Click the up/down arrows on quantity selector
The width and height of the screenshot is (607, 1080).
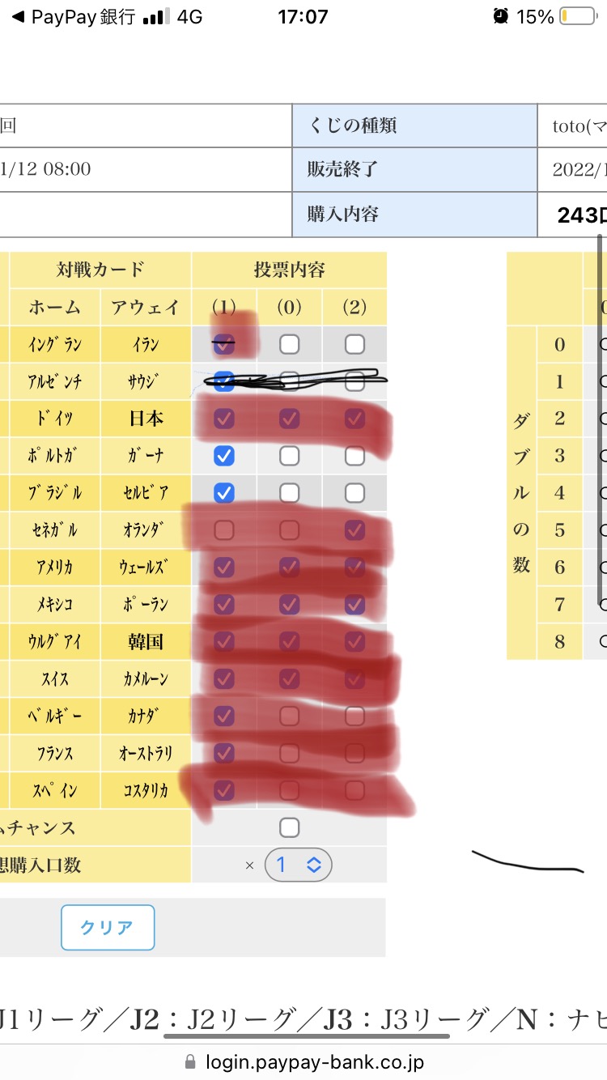tap(314, 865)
